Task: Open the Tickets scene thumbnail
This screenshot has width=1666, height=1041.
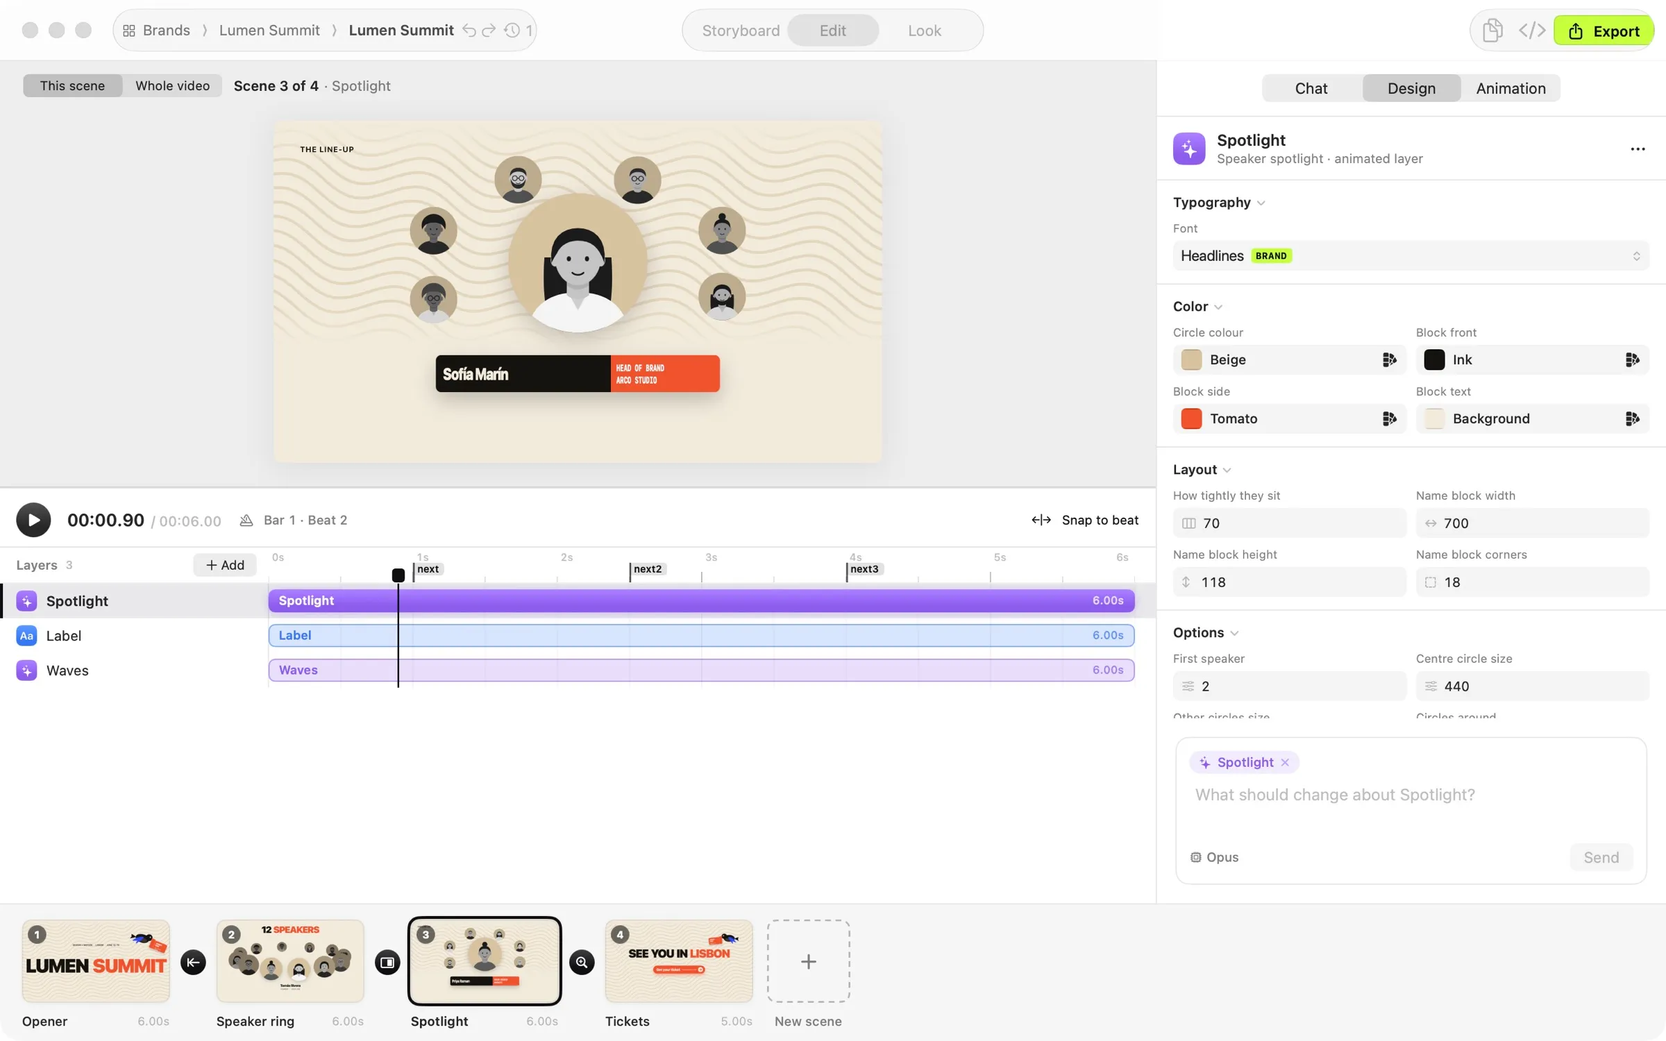Action: pyautogui.click(x=679, y=961)
